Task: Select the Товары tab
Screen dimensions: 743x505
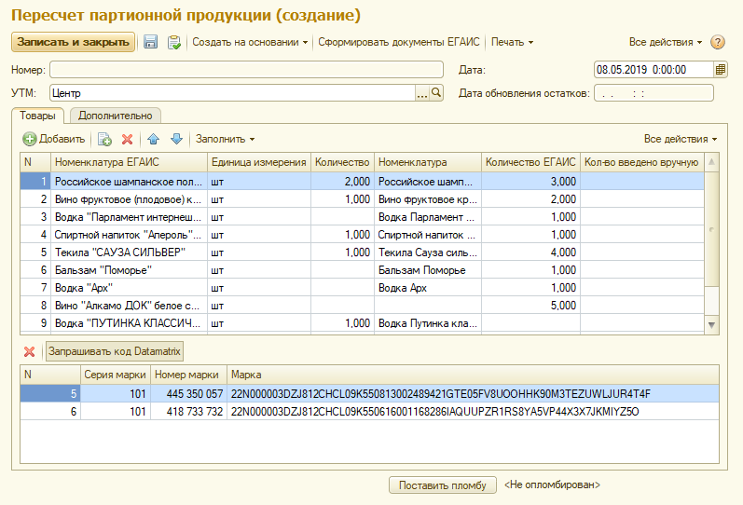Action: [x=38, y=116]
